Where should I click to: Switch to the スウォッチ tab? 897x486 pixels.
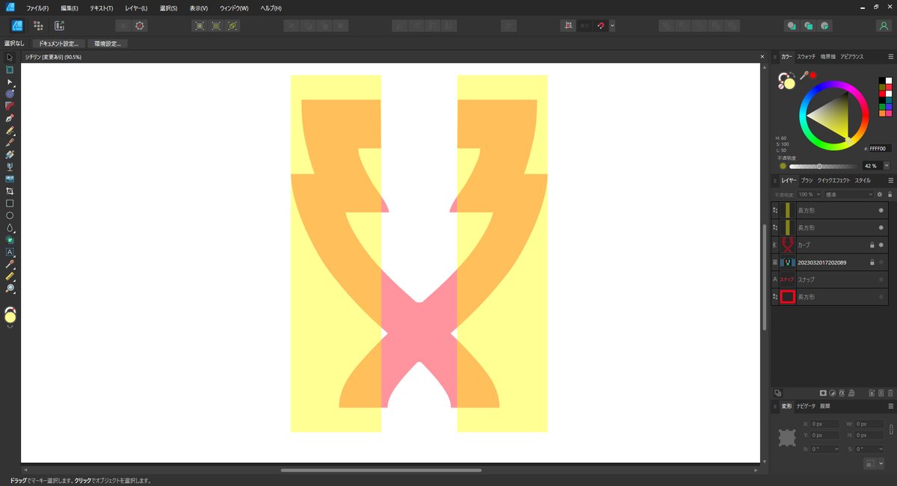(x=806, y=57)
